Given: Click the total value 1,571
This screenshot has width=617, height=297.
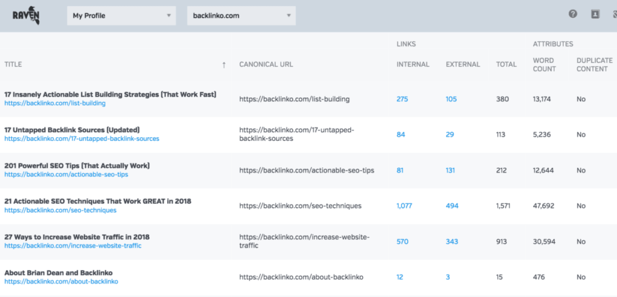Looking at the screenshot, I should [x=504, y=206].
